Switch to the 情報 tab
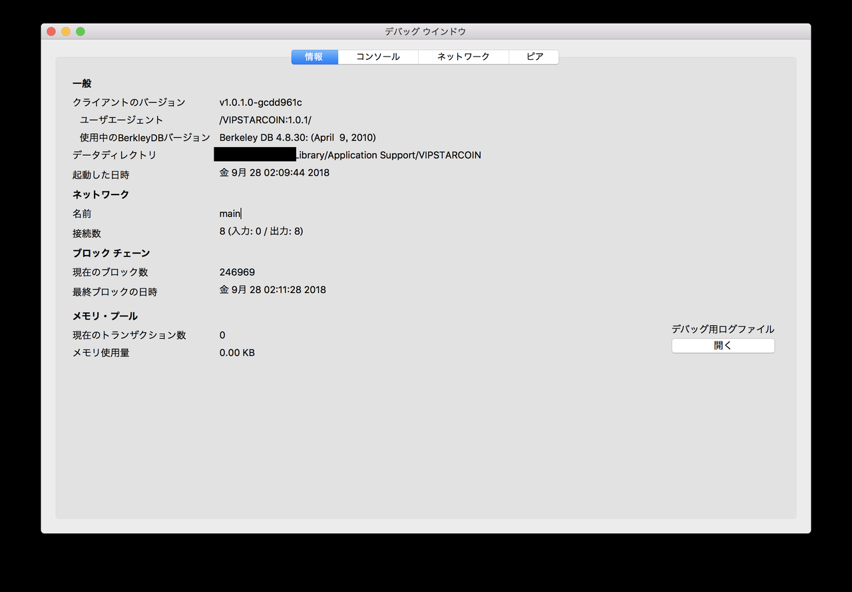Viewport: 852px width, 592px height. [314, 57]
